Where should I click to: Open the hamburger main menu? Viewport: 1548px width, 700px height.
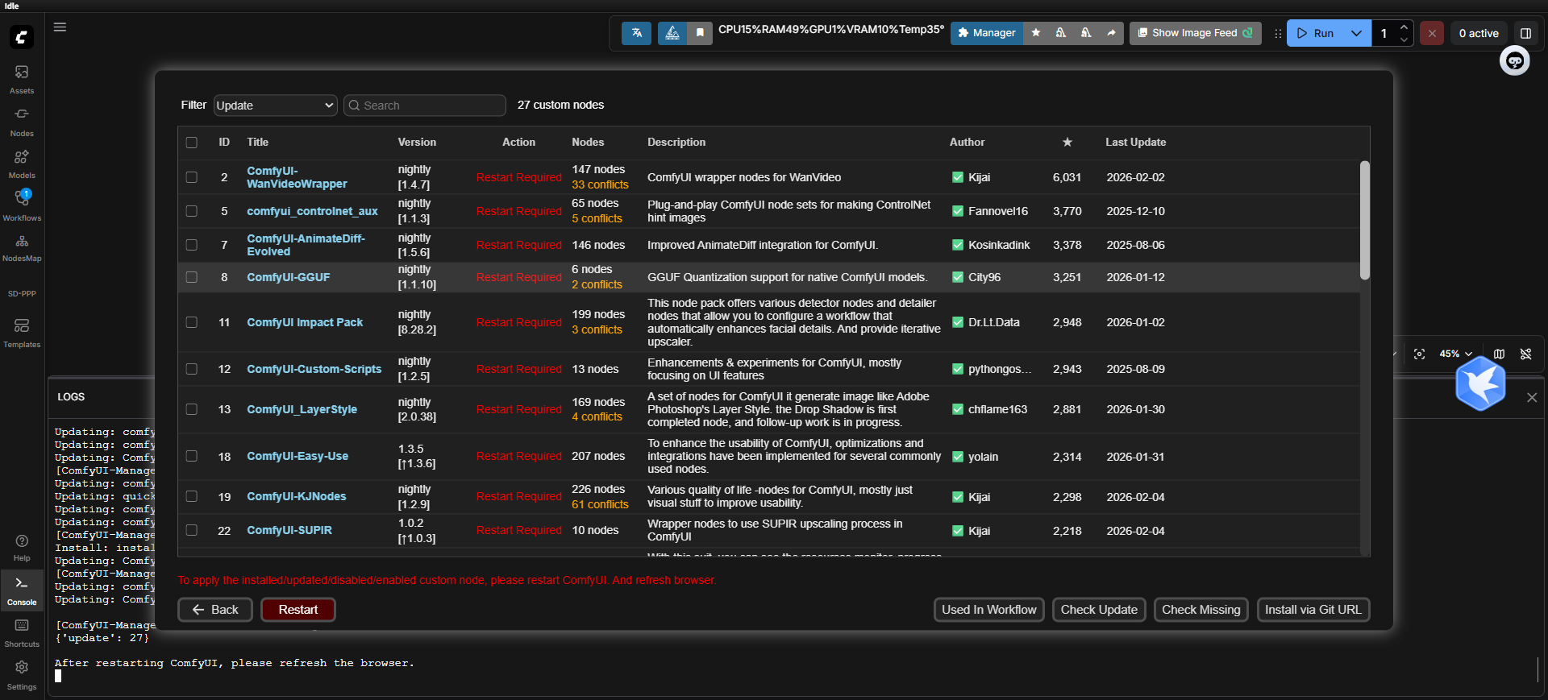60,27
